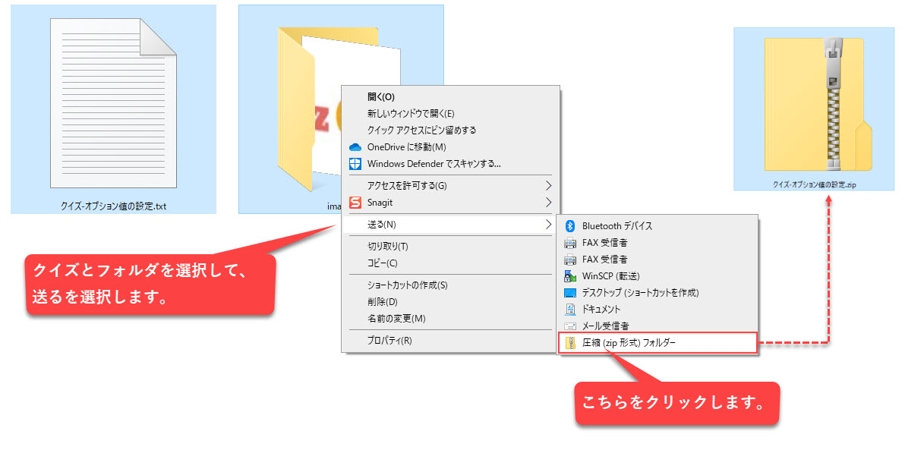Click the デスクトップ shortcut icon
924x472 pixels.
tap(570, 292)
